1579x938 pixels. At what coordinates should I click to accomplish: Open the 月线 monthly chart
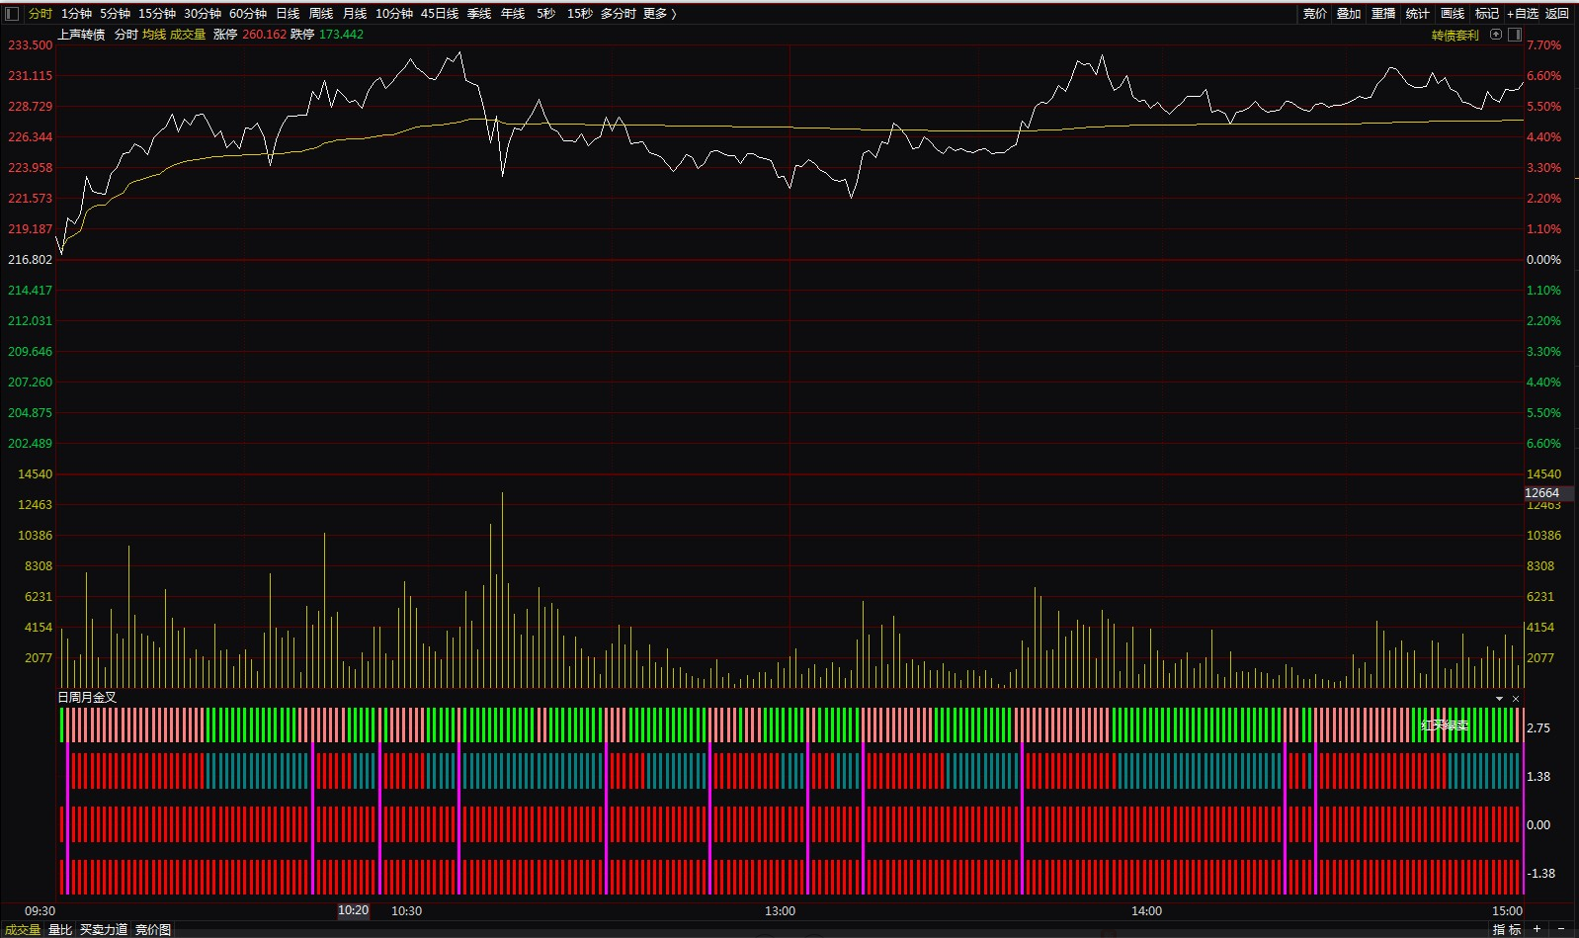pyautogui.click(x=355, y=13)
